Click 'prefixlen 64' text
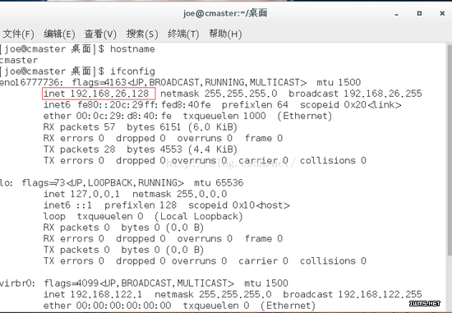The image size is (452, 313). [255, 105]
